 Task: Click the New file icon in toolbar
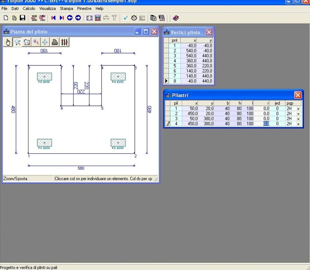tap(6, 18)
